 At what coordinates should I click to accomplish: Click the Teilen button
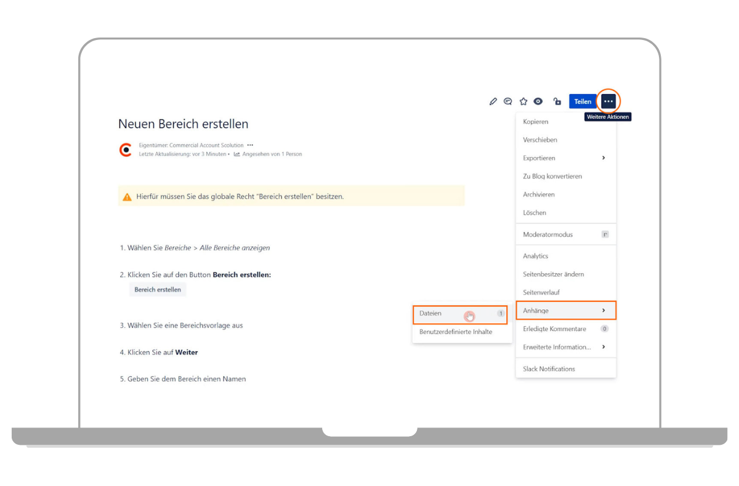coord(583,102)
